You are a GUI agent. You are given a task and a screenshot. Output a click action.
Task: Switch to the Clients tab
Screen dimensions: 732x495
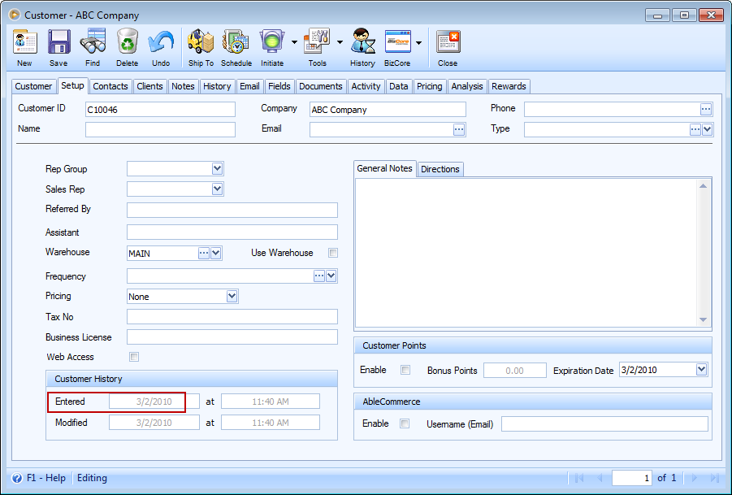point(149,86)
